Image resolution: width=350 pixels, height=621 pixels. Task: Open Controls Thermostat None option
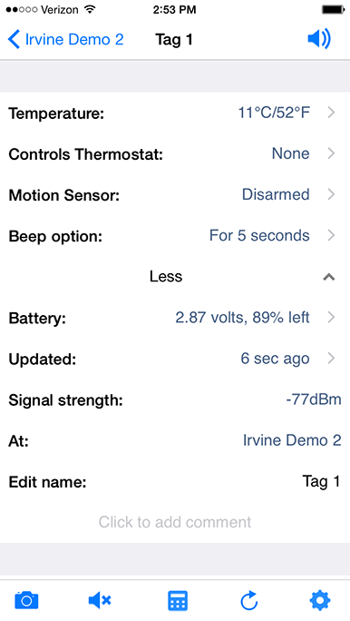pyautogui.click(x=291, y=153)
